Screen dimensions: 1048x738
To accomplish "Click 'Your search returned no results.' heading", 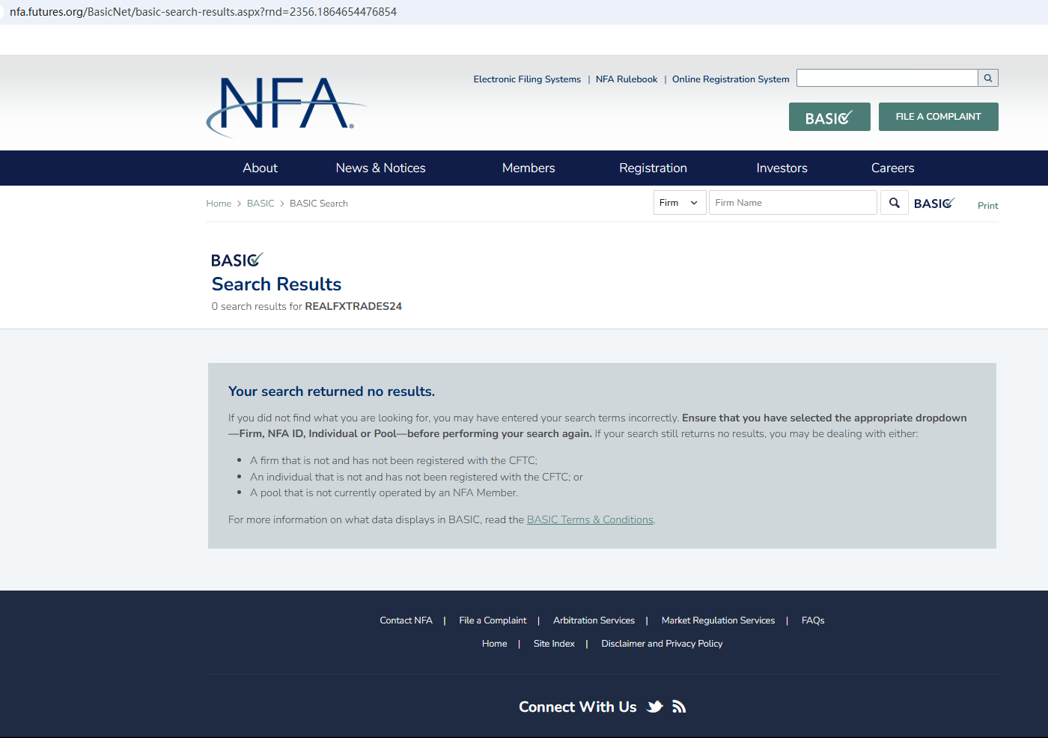I will tap(332, 391).
